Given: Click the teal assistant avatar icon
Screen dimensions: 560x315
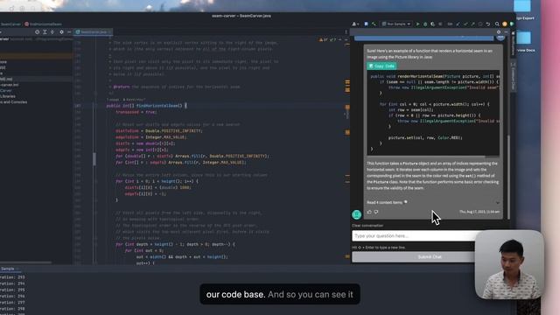Looking at the screenshot, I should 356,214.
